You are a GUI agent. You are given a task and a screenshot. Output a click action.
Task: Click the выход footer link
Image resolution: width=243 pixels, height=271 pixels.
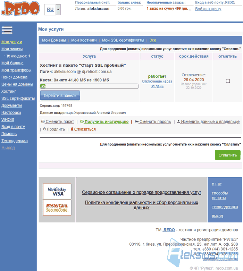[217, 216]
